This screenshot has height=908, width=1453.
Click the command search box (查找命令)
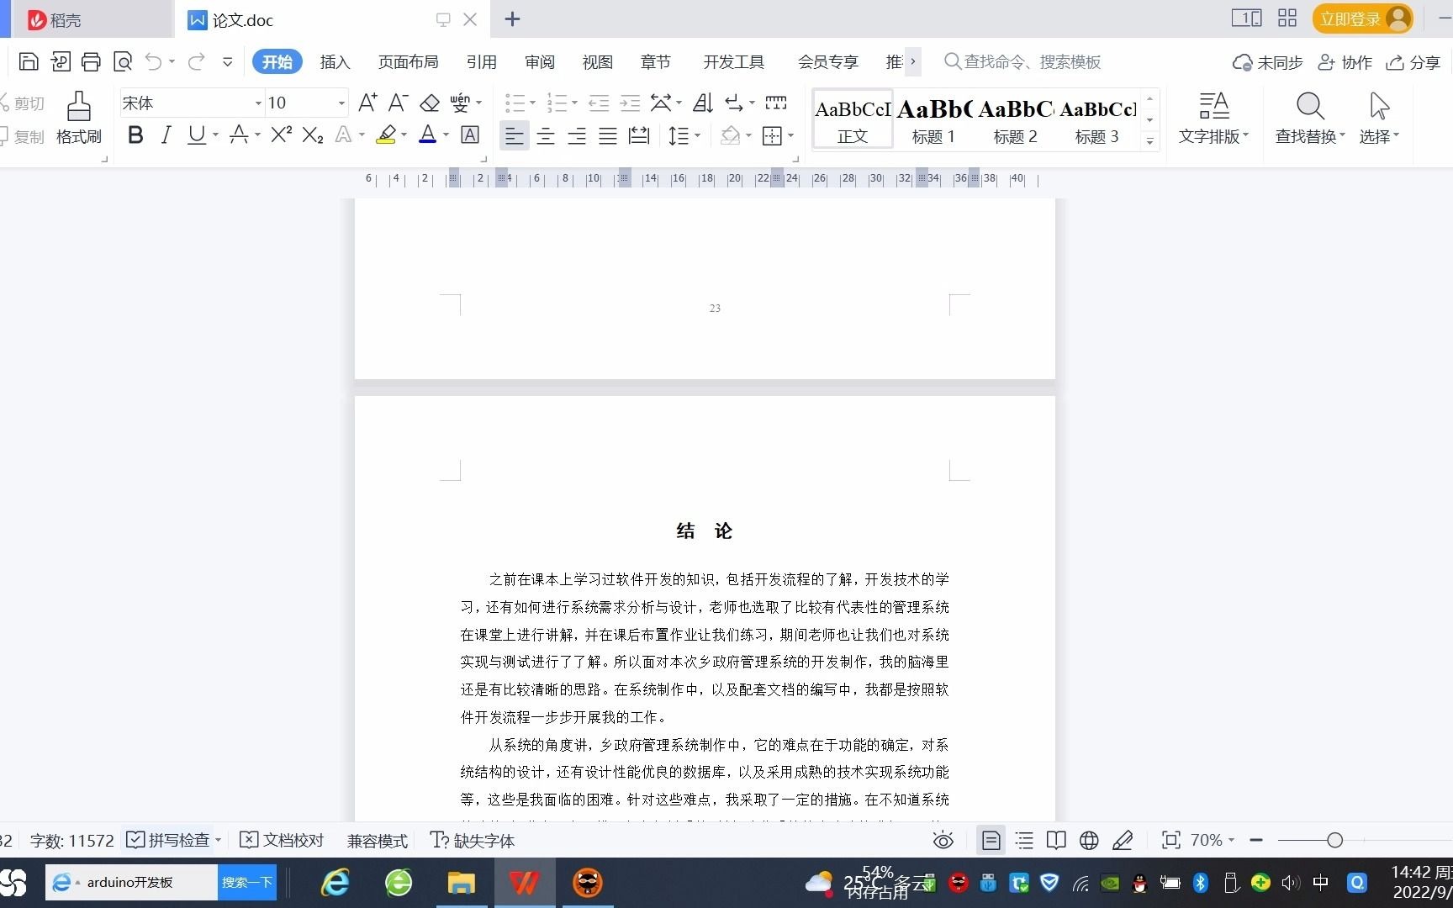tap(1022, 61)
